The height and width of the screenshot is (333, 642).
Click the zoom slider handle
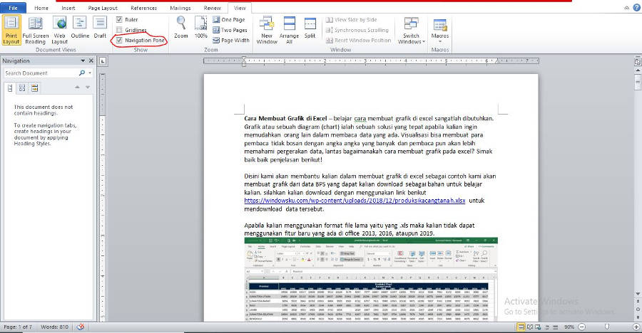pyautogui.click(x=607, y=327)
